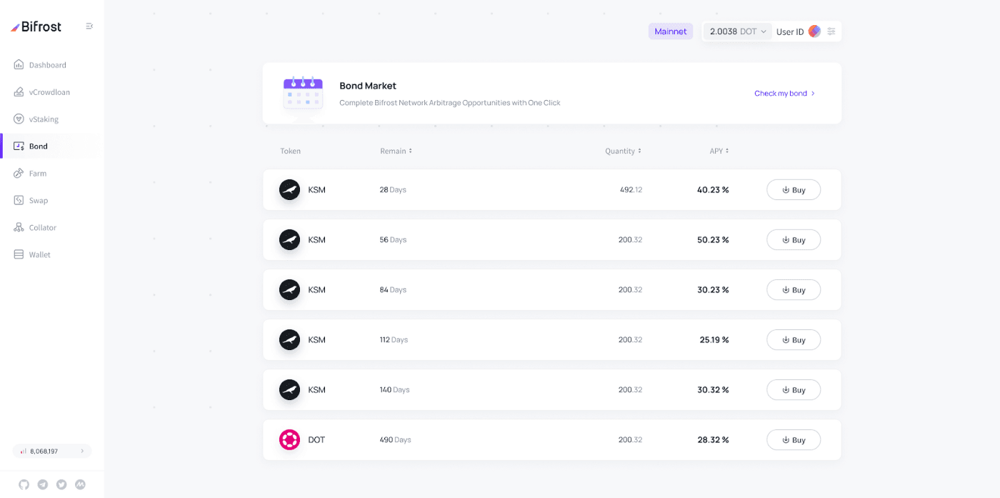Buy the KSM bond with 140 Days remaining
1000x498 pixels.
pos(794,390)
